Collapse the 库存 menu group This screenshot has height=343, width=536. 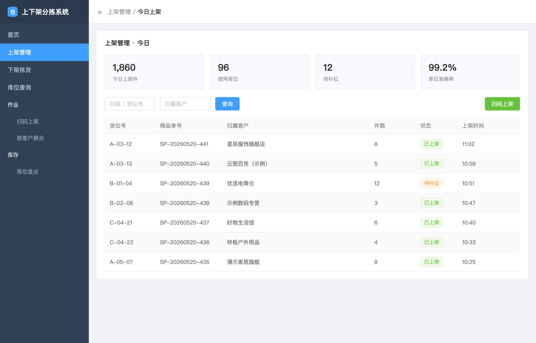tap(44, 155)
